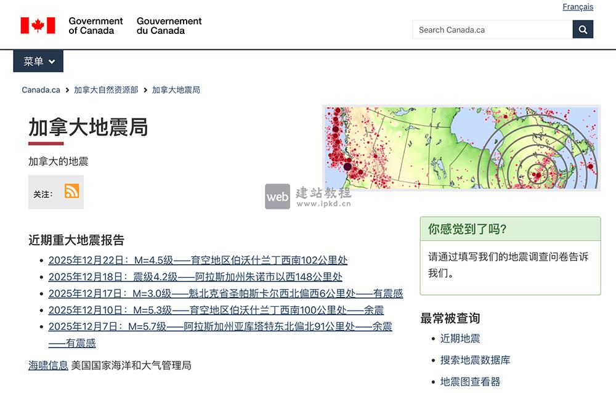This screenshot has width=616, height=393.
Task: Click the search magnifying glass icon
Action: [x=583, y=29]
